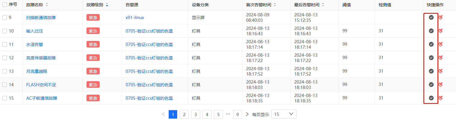This screenshot has width=456, height=123.
Task: Select page 2 in pagination
Action: pyautogui.click(x=184, y=114)
